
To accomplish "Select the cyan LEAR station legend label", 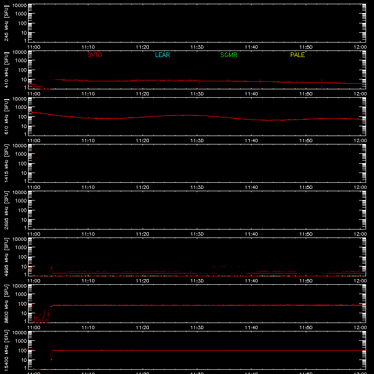I will 162,55.
